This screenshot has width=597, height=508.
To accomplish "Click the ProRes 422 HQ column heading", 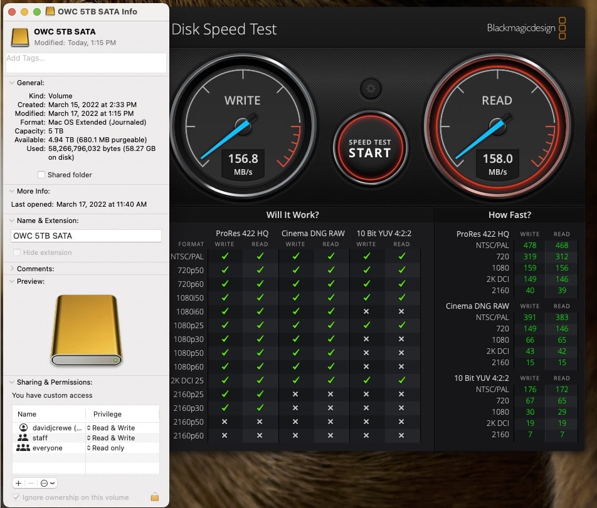I will pyautogui.click(x=242, y=234).
